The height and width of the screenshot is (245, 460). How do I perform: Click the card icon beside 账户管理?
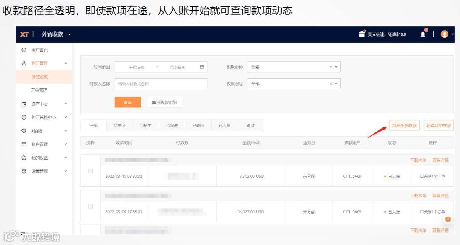pyautogui.click(x=24, y=144)
